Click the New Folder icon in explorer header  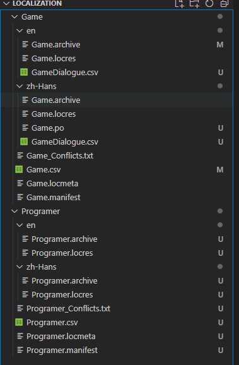(x=194, y=3)
